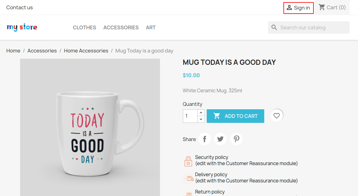Screen dimensions: 358x196
Task: Share product on Twitter
Action: (x=220, y=139)
